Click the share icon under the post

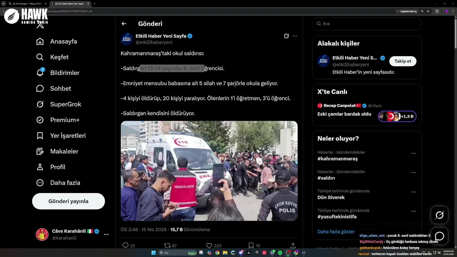point(293,246)
